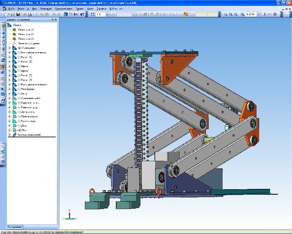This screenshot has height=234, width=292.
Task: Switch to the Построение tab at bottom
Action: pos(15,227)
